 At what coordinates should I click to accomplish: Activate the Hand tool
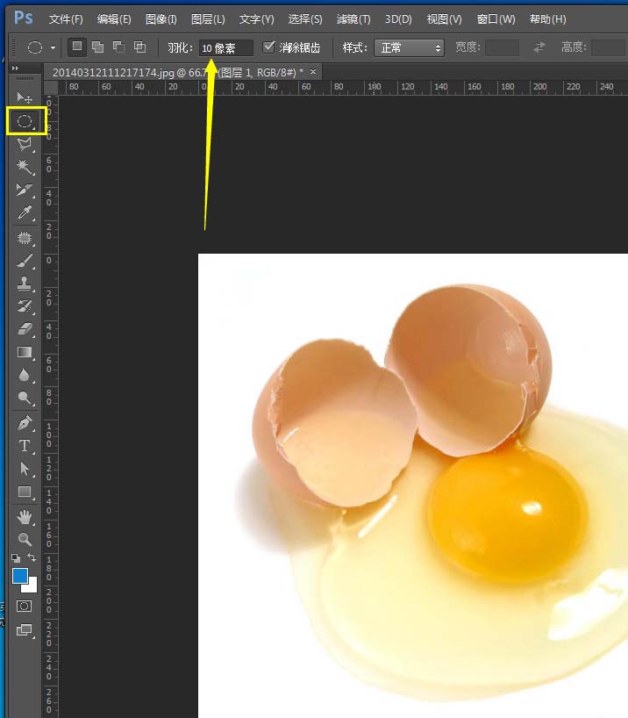[x=25, y=515]
